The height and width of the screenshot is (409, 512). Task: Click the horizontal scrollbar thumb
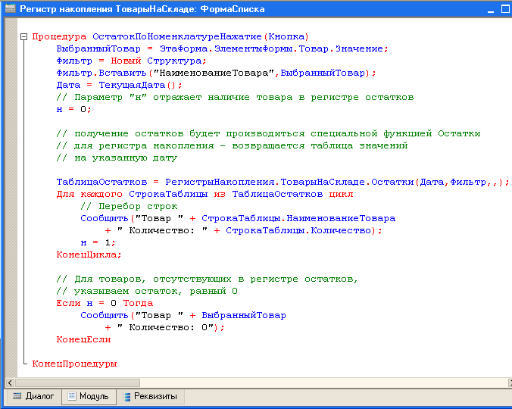pos(77,382)
